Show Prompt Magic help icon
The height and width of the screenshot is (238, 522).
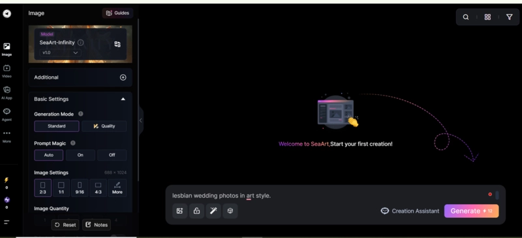tap(73, 143)
